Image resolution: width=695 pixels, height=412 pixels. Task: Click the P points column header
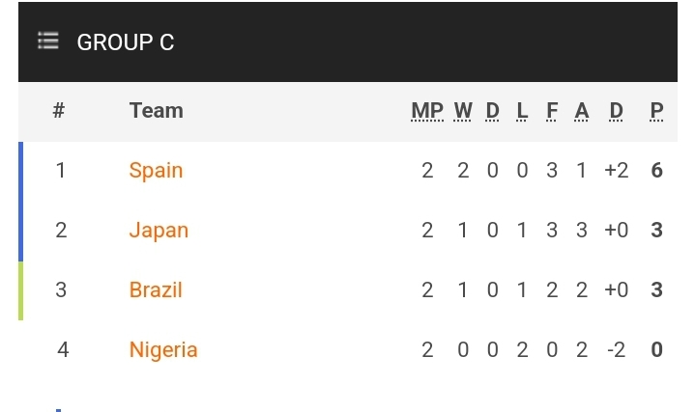pyautogui.click(x=657, y=111)
